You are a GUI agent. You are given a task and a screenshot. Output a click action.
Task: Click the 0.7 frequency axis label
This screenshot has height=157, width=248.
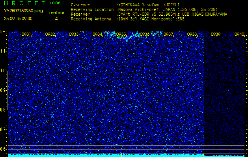point(3,130)
